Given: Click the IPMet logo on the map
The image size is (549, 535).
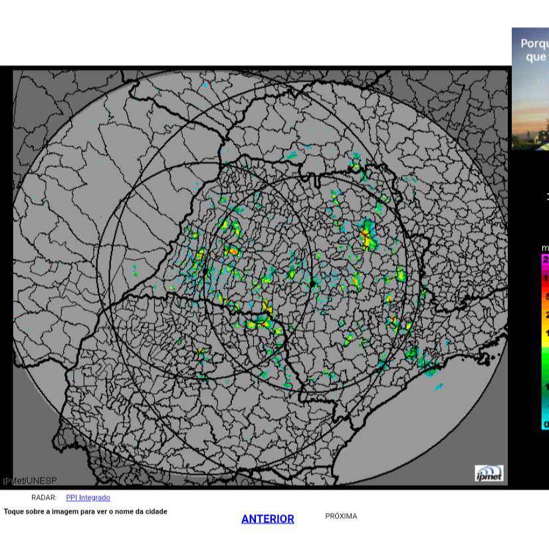Looking at the screenshot, I should pyautogui.click(x=489, y=473).
